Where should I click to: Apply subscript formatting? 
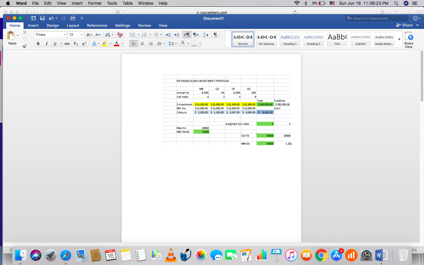pyautogui.click(x=76, y=44)
